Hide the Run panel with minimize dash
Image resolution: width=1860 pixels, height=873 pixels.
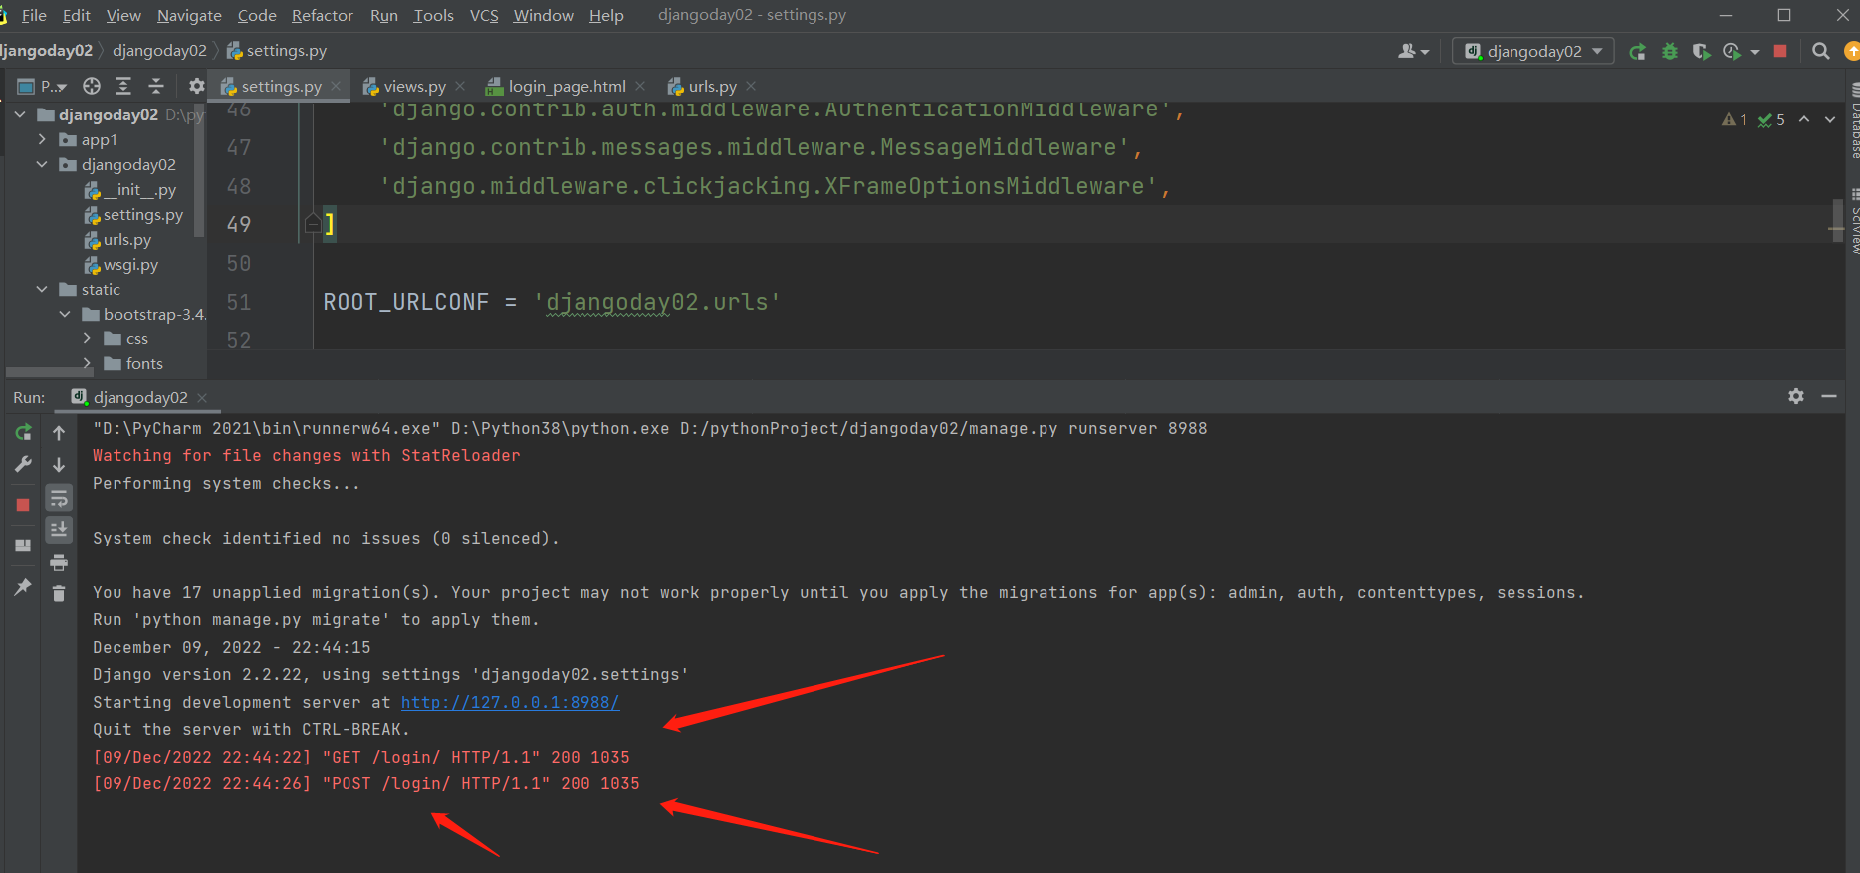[x=1829, y=396]
